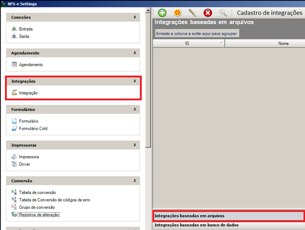Click the sidebar scrollbar up arrow
This screenshot has width=305, height=230.
148,10
